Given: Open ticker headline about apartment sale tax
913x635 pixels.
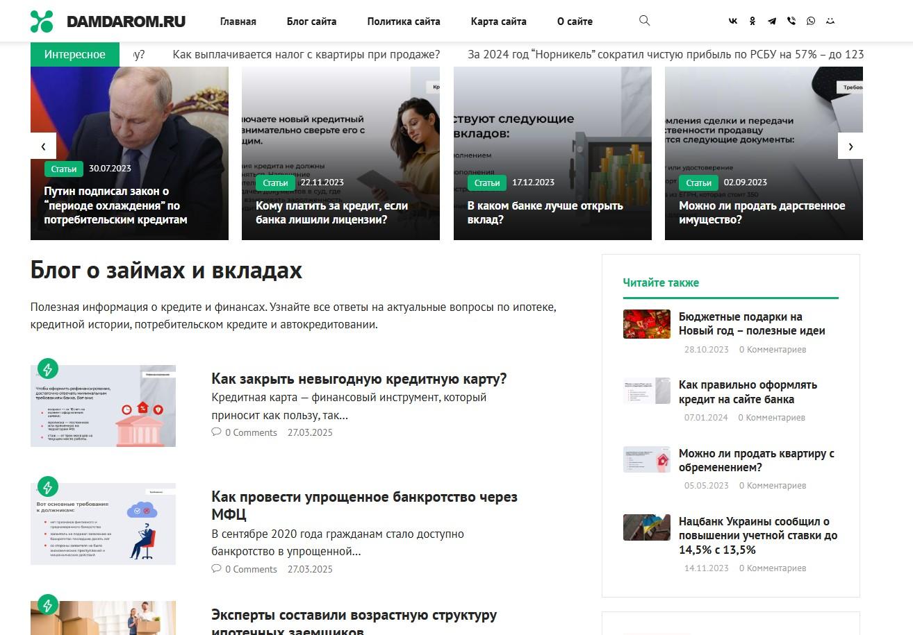Looking at the screenshot, I should tap(306, 54).
